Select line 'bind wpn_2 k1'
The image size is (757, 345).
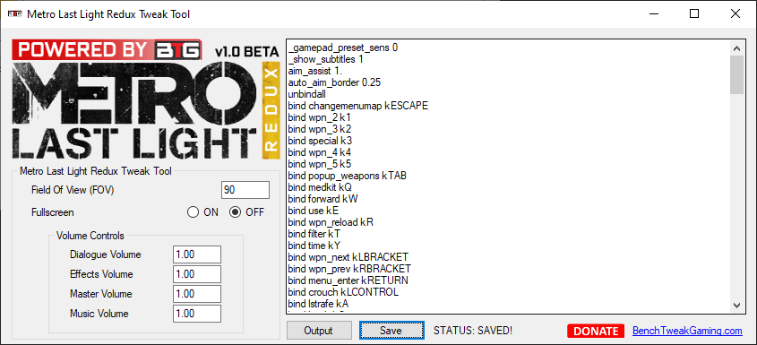point(319,117)
